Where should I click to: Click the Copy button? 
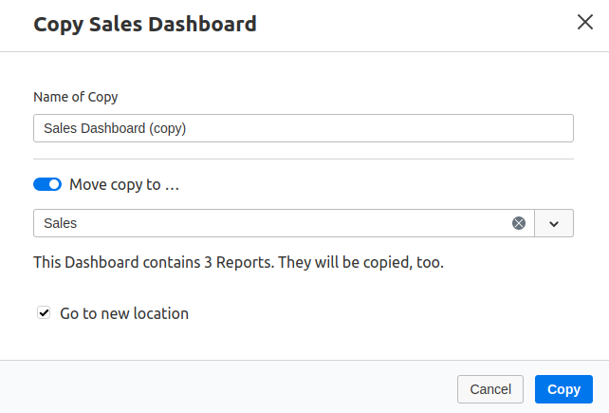click(563, 389)
